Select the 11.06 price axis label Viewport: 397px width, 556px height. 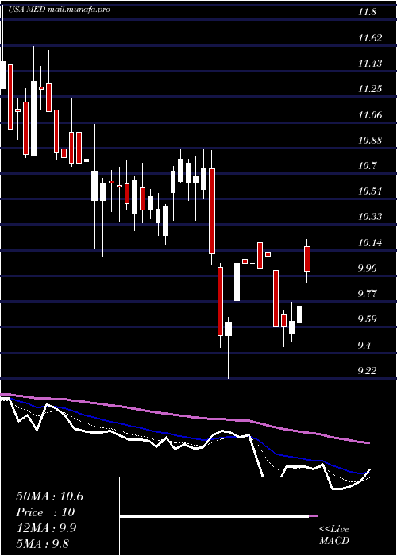coord(370,114)
